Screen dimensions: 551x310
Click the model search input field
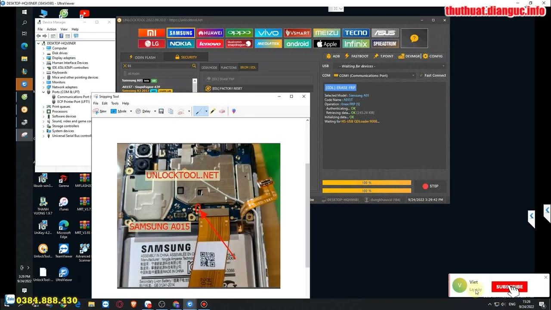(x=159, y=66)
